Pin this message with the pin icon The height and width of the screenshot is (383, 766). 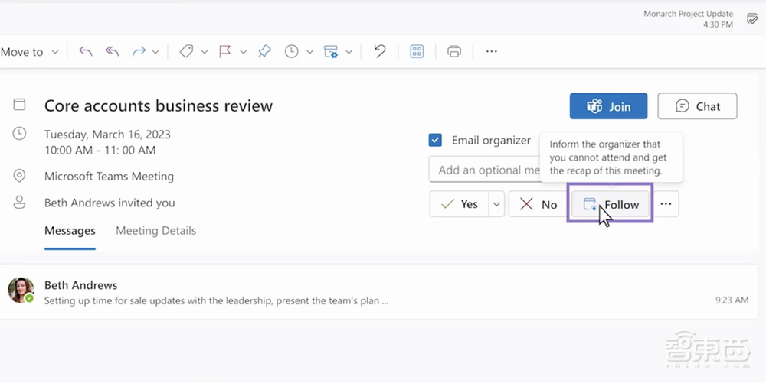tap(264, 51)
